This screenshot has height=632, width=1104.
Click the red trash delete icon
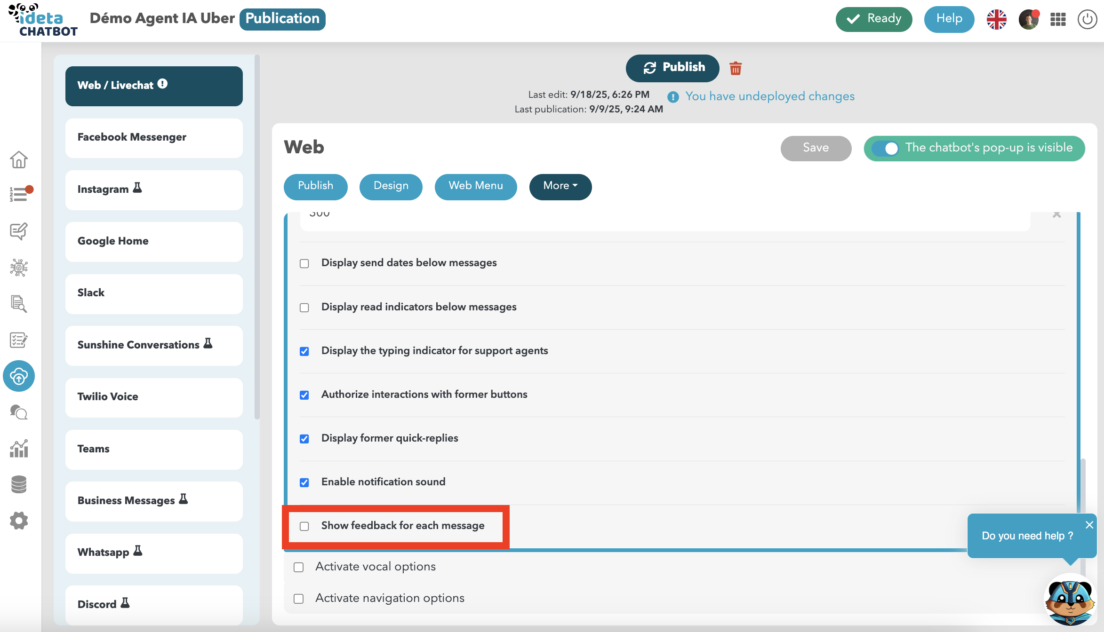click(x=736, y=68)
